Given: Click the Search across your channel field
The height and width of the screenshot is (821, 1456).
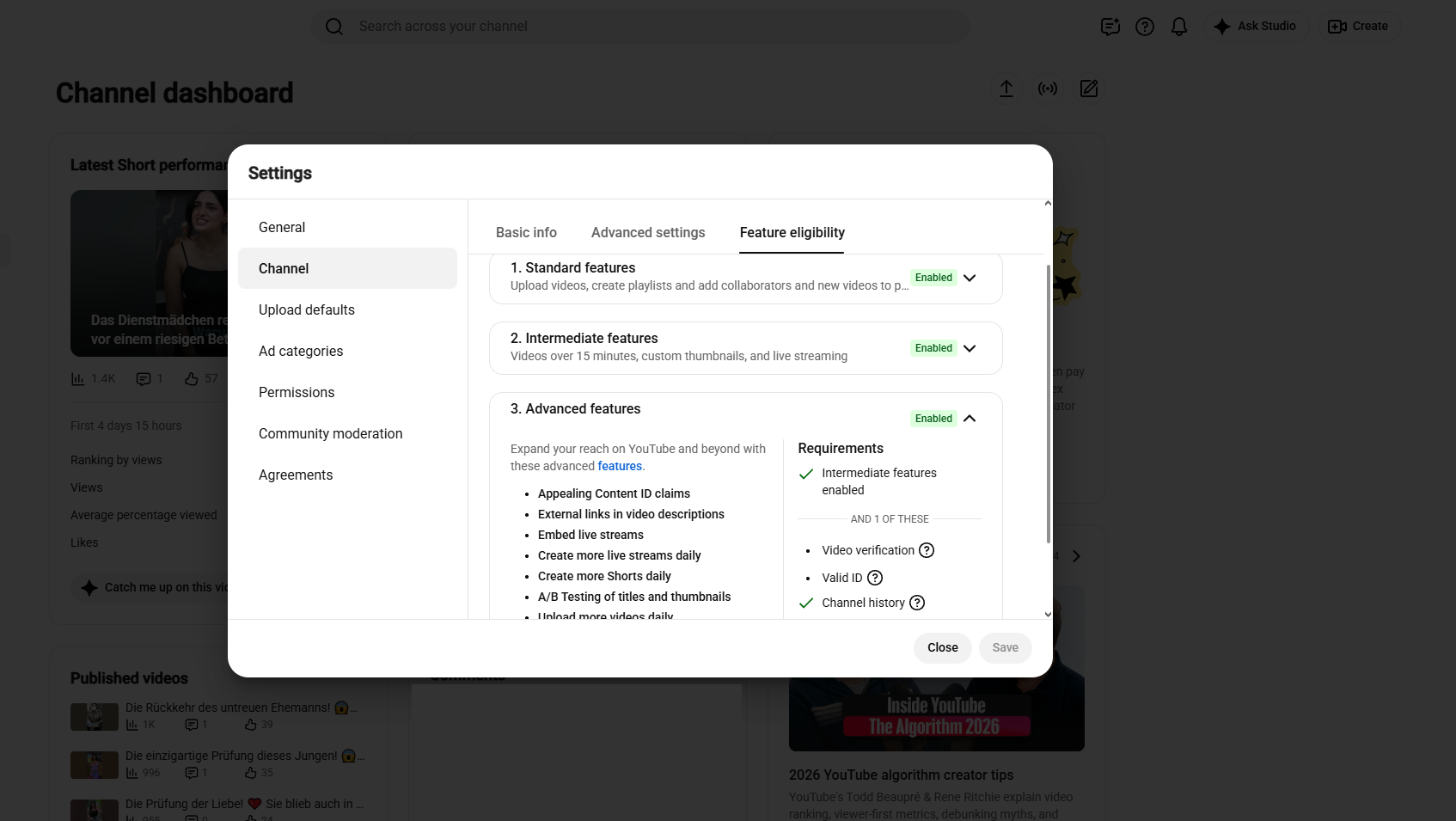Looking at the screenshot, I should click(640, 27).
